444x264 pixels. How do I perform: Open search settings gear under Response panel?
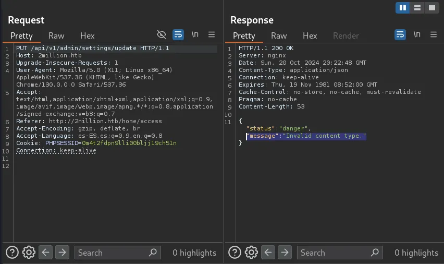point(251,253)
